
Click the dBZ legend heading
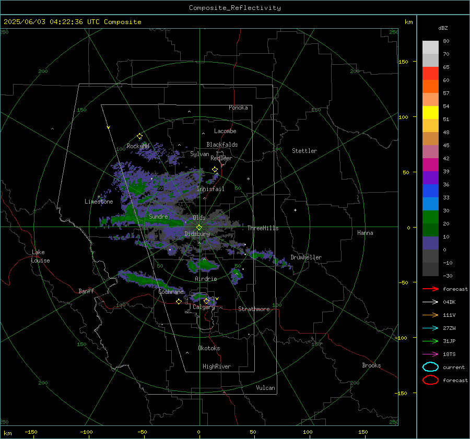click(x=443, y=28)
